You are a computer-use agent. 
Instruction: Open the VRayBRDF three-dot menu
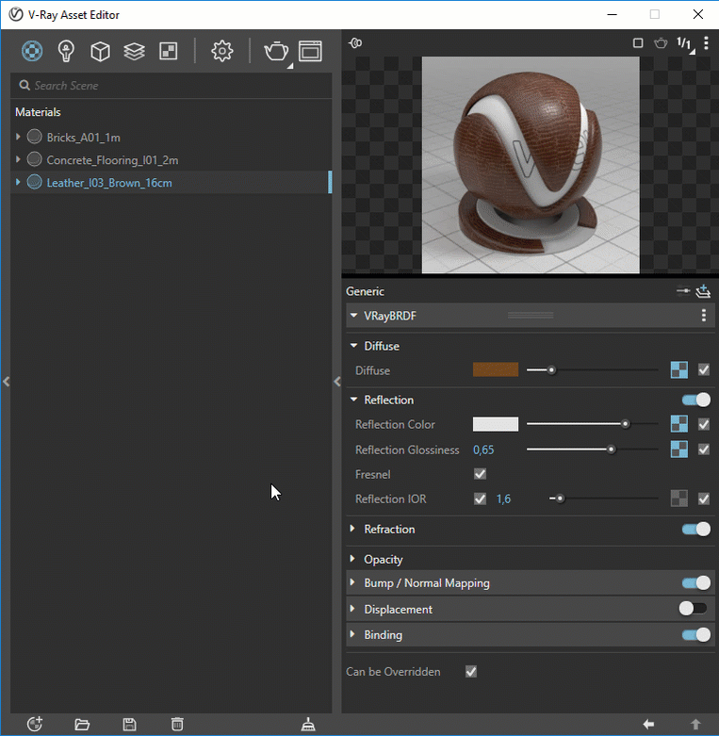pyautogui.click(x=704, y=316)
